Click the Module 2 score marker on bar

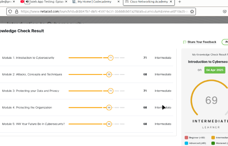click(109, 75)
